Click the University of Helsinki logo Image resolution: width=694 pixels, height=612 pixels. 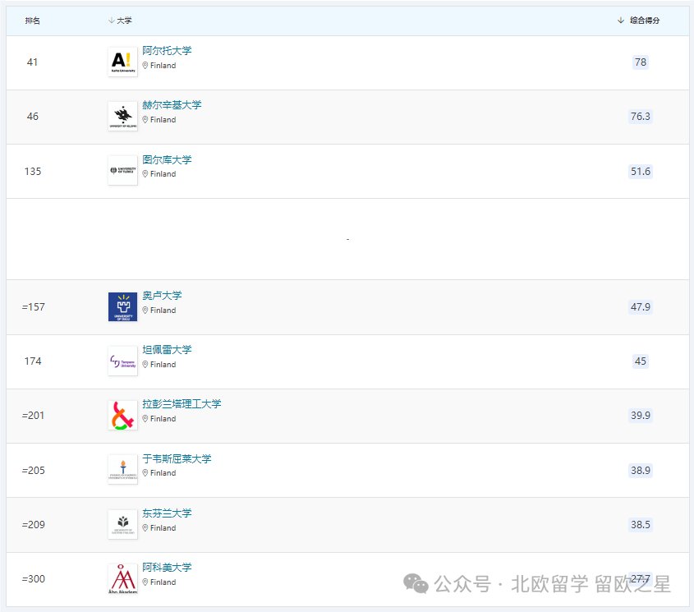122,117
